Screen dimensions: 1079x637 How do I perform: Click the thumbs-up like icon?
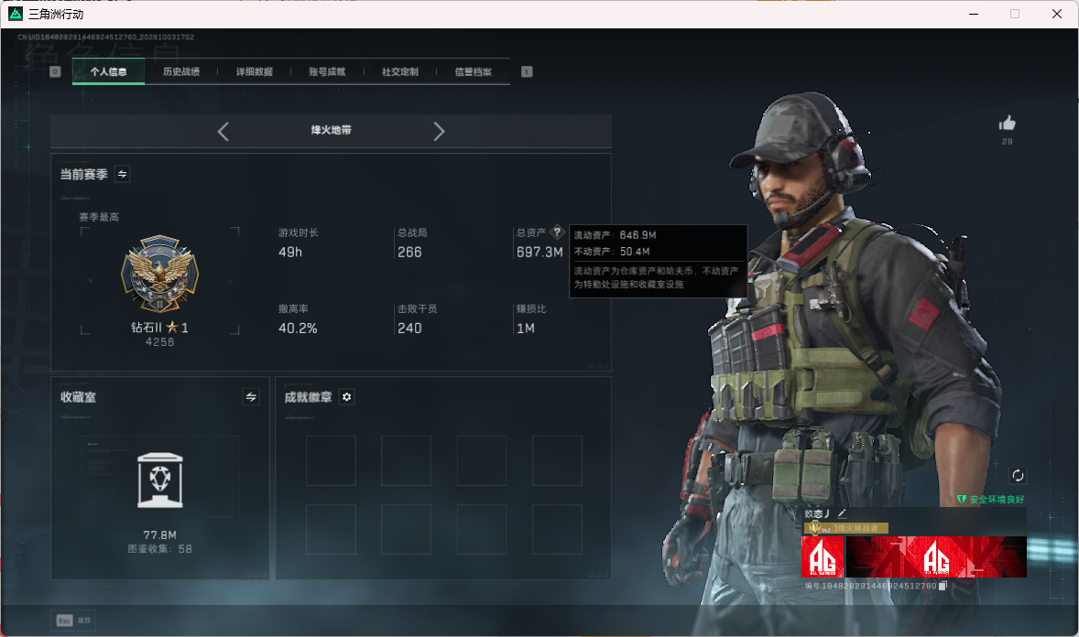pos(1008,124)
